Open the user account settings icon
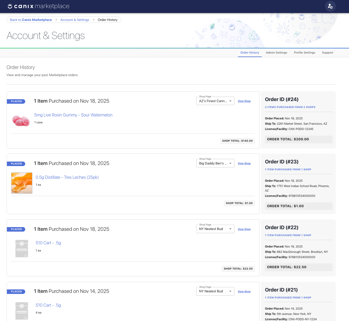This screenshot has width=349, height=321. [330, 6]
